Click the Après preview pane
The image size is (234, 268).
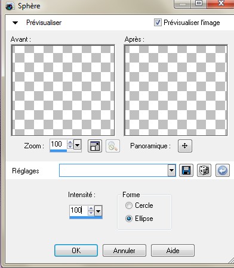click(176, 91)
